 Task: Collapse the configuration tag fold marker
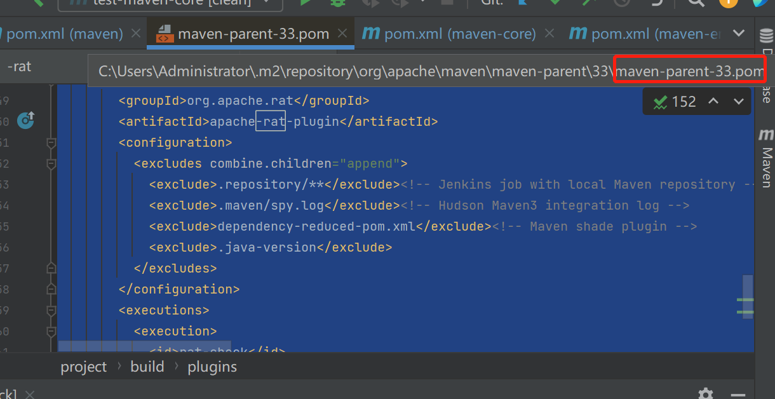(x=51, y=144)
